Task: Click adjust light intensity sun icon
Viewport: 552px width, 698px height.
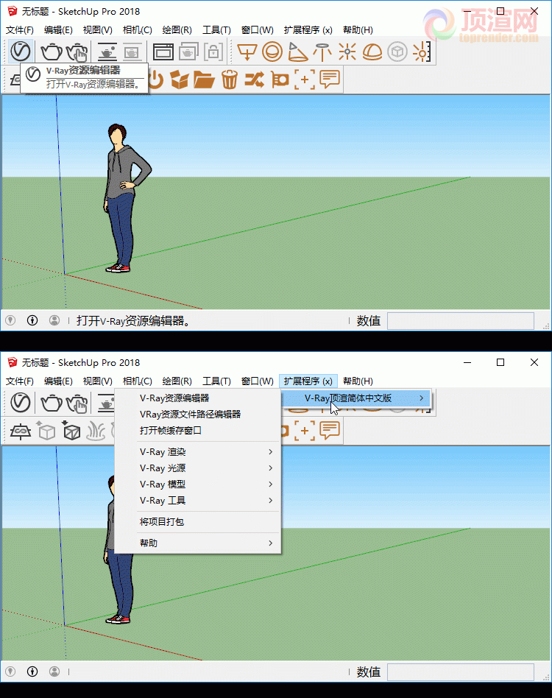Action: click(422, 52)
